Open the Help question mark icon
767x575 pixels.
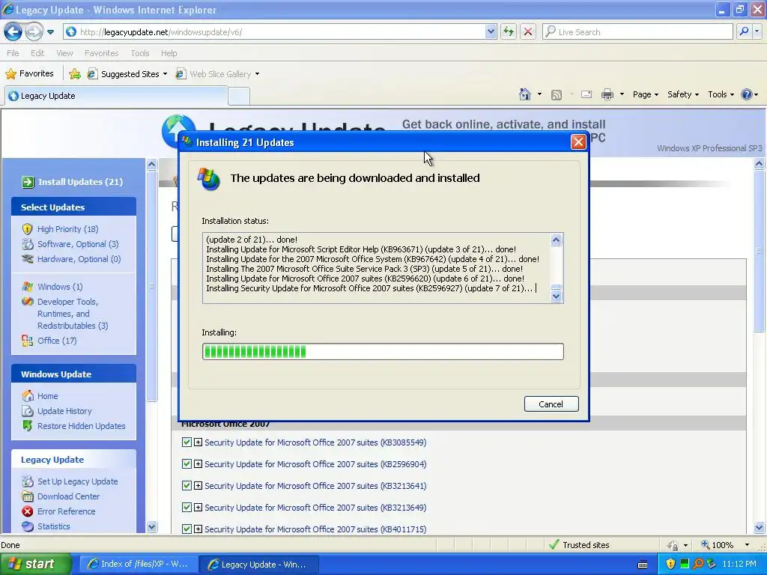click(747, 94)
